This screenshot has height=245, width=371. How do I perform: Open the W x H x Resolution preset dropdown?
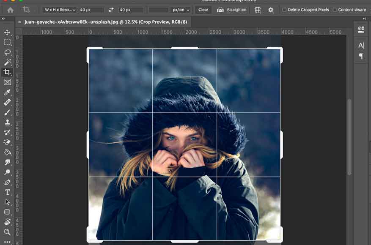(x=59, y=10)
